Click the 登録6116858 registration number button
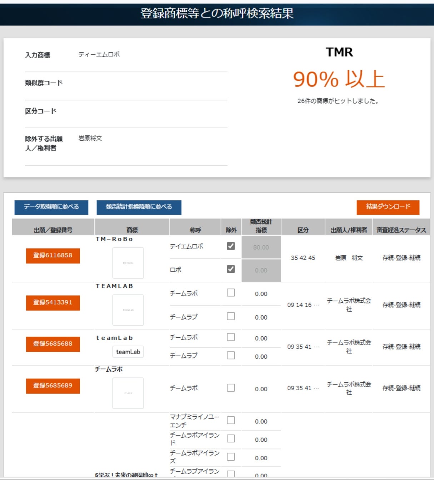434x482 pixels. point(53,256)
